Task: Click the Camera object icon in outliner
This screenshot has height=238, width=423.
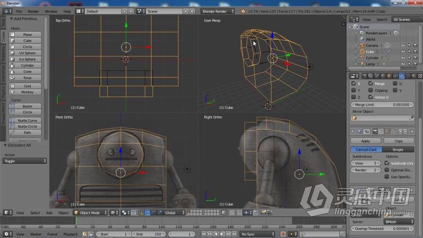Action: tap(362, 45)
